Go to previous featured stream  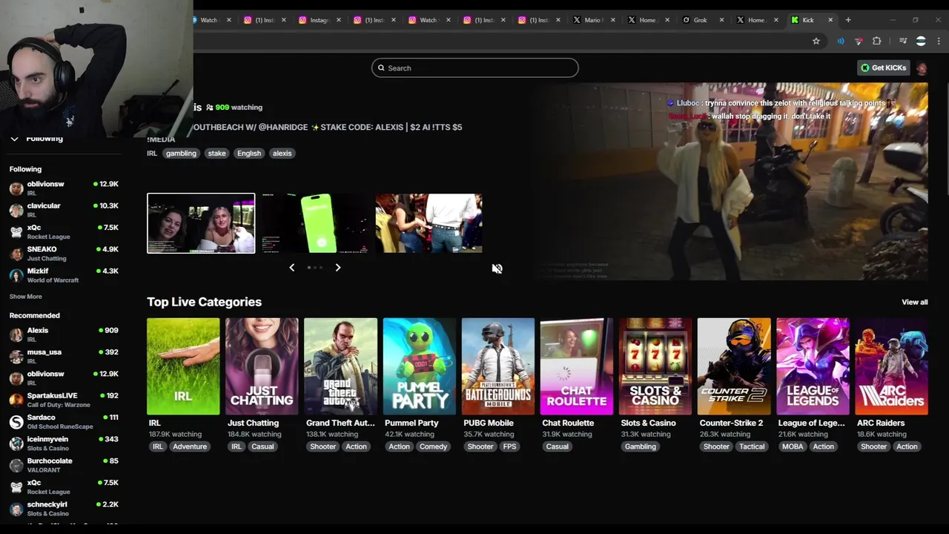291,267
